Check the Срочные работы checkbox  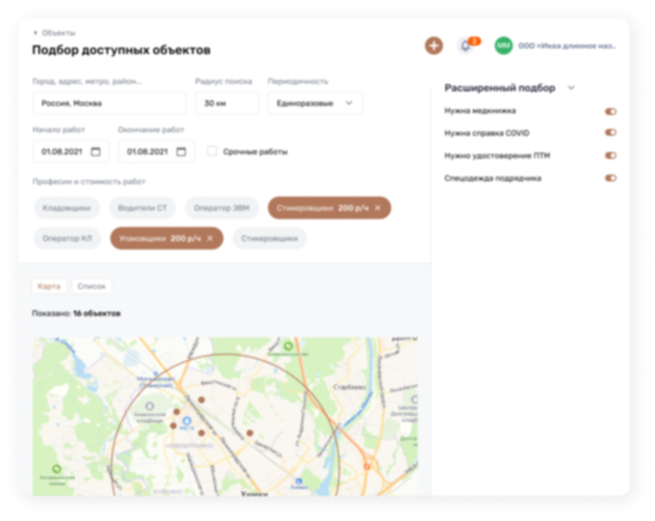[212, 151]
